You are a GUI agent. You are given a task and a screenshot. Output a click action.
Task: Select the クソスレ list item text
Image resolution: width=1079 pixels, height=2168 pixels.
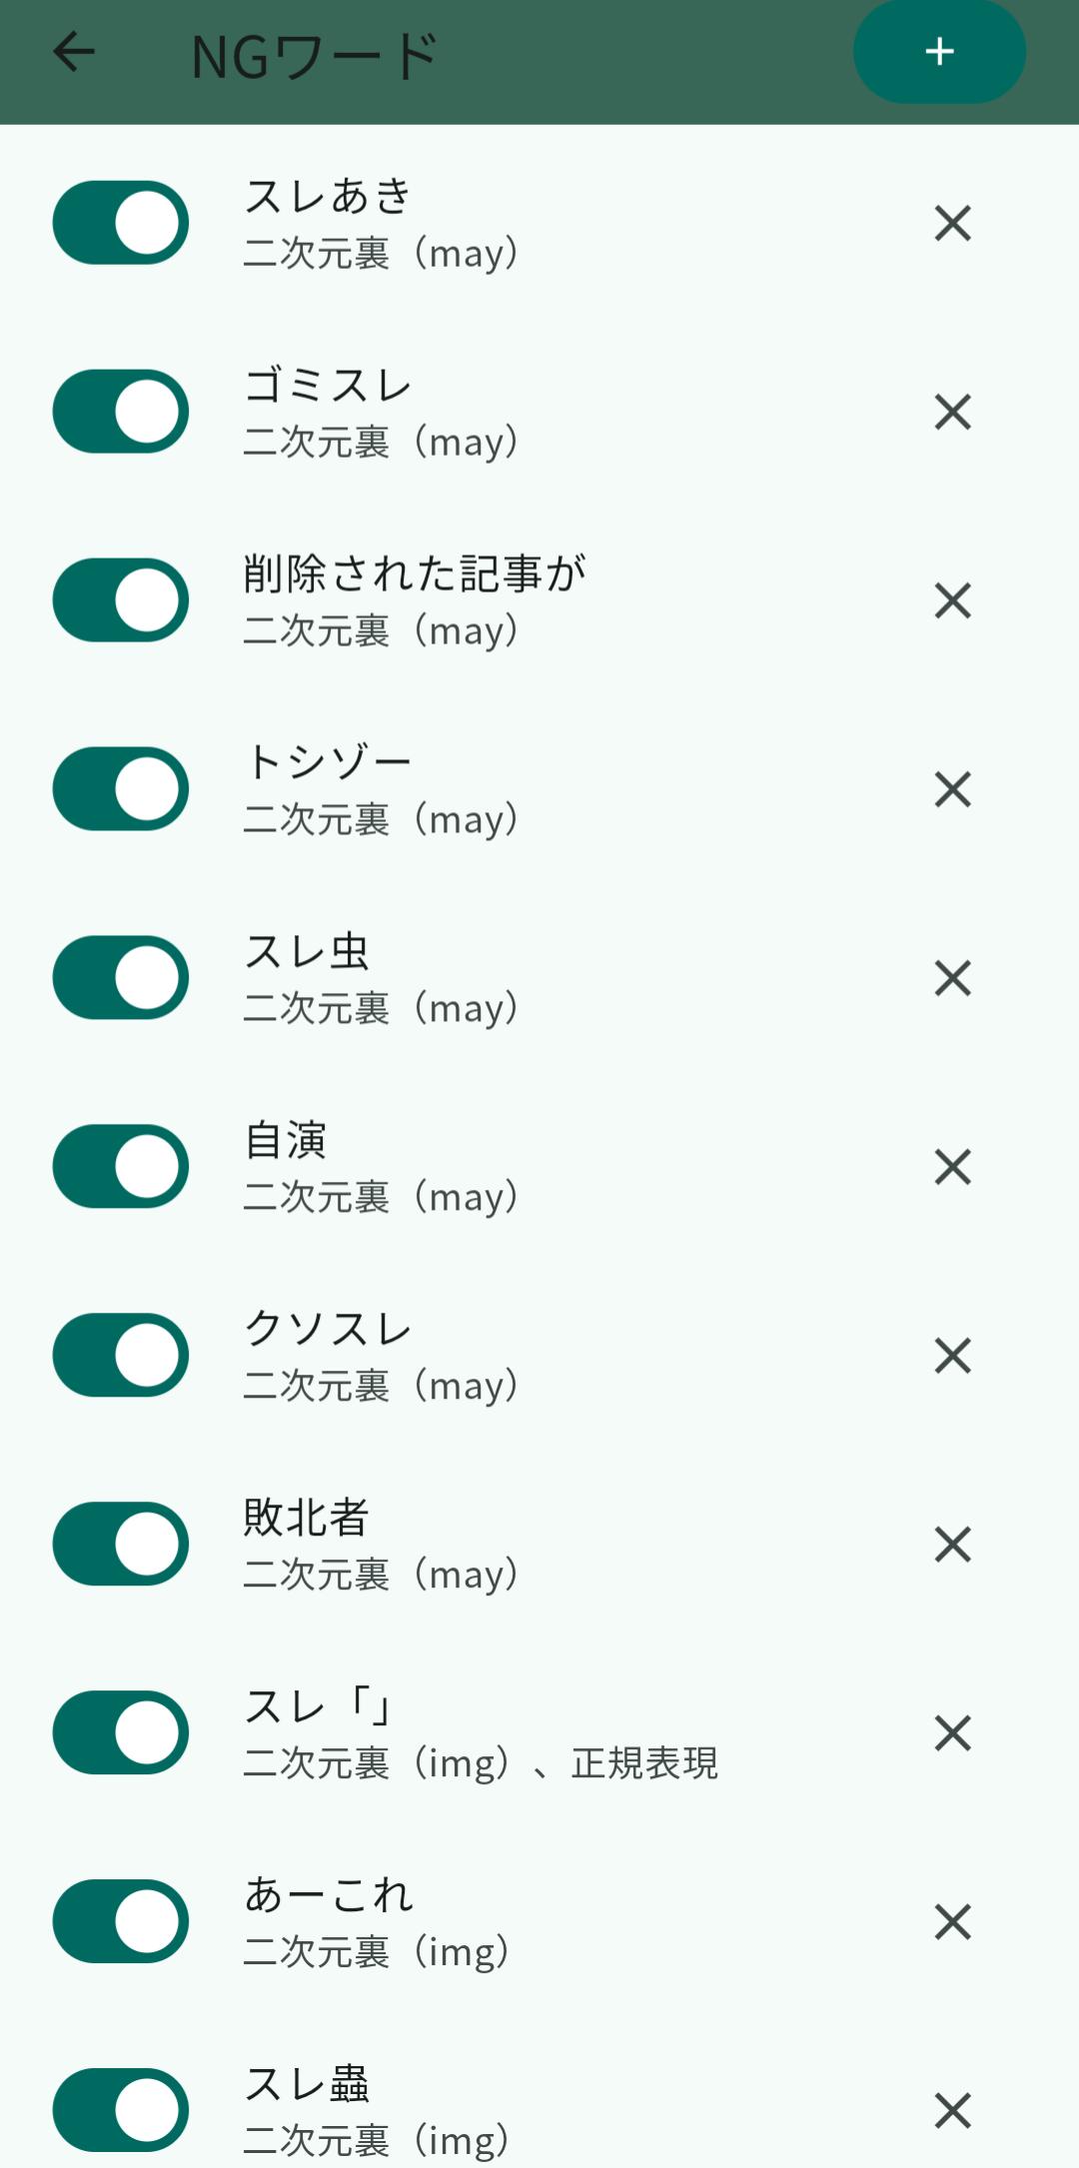[329, 1330]
